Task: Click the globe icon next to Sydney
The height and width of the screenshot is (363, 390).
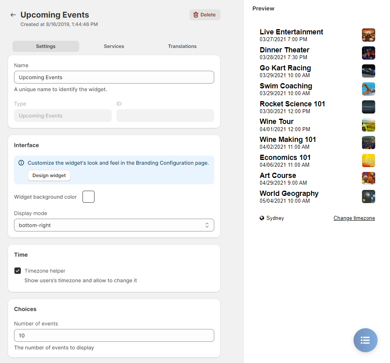Action: coord(261,218)
